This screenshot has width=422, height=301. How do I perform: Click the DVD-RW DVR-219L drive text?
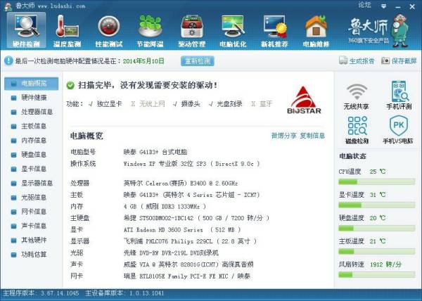171,253
